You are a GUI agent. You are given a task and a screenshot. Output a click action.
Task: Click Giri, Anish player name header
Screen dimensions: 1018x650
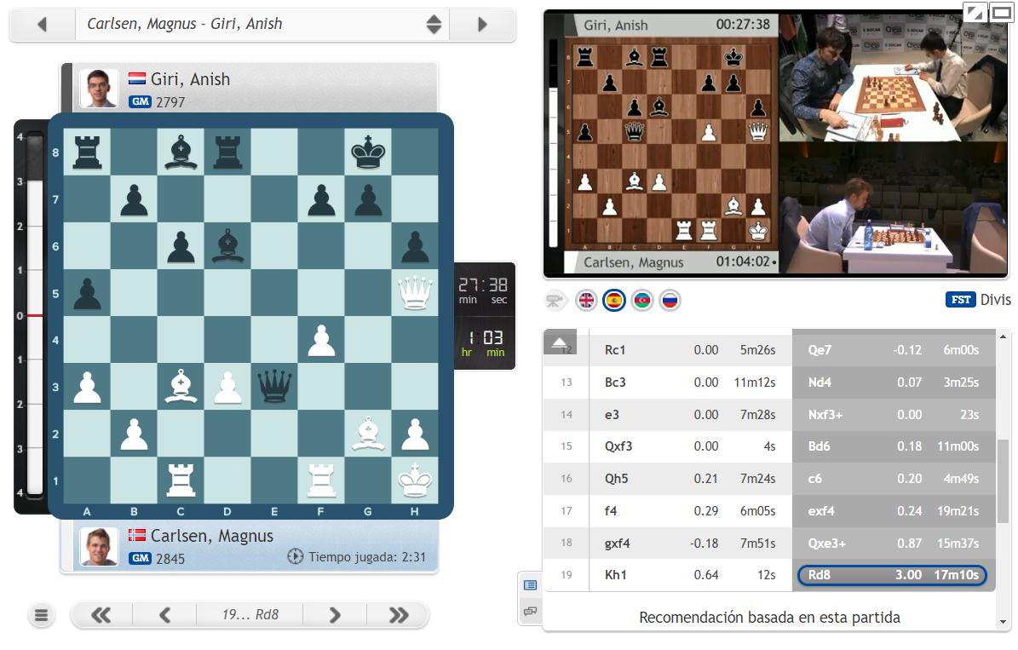[x=189, y=78]
